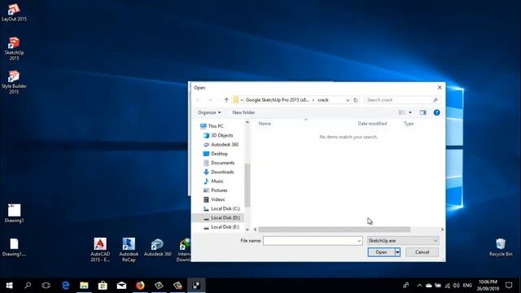Open File Explorer from taskbar
The image size is (521, 293).
(84, 286)
